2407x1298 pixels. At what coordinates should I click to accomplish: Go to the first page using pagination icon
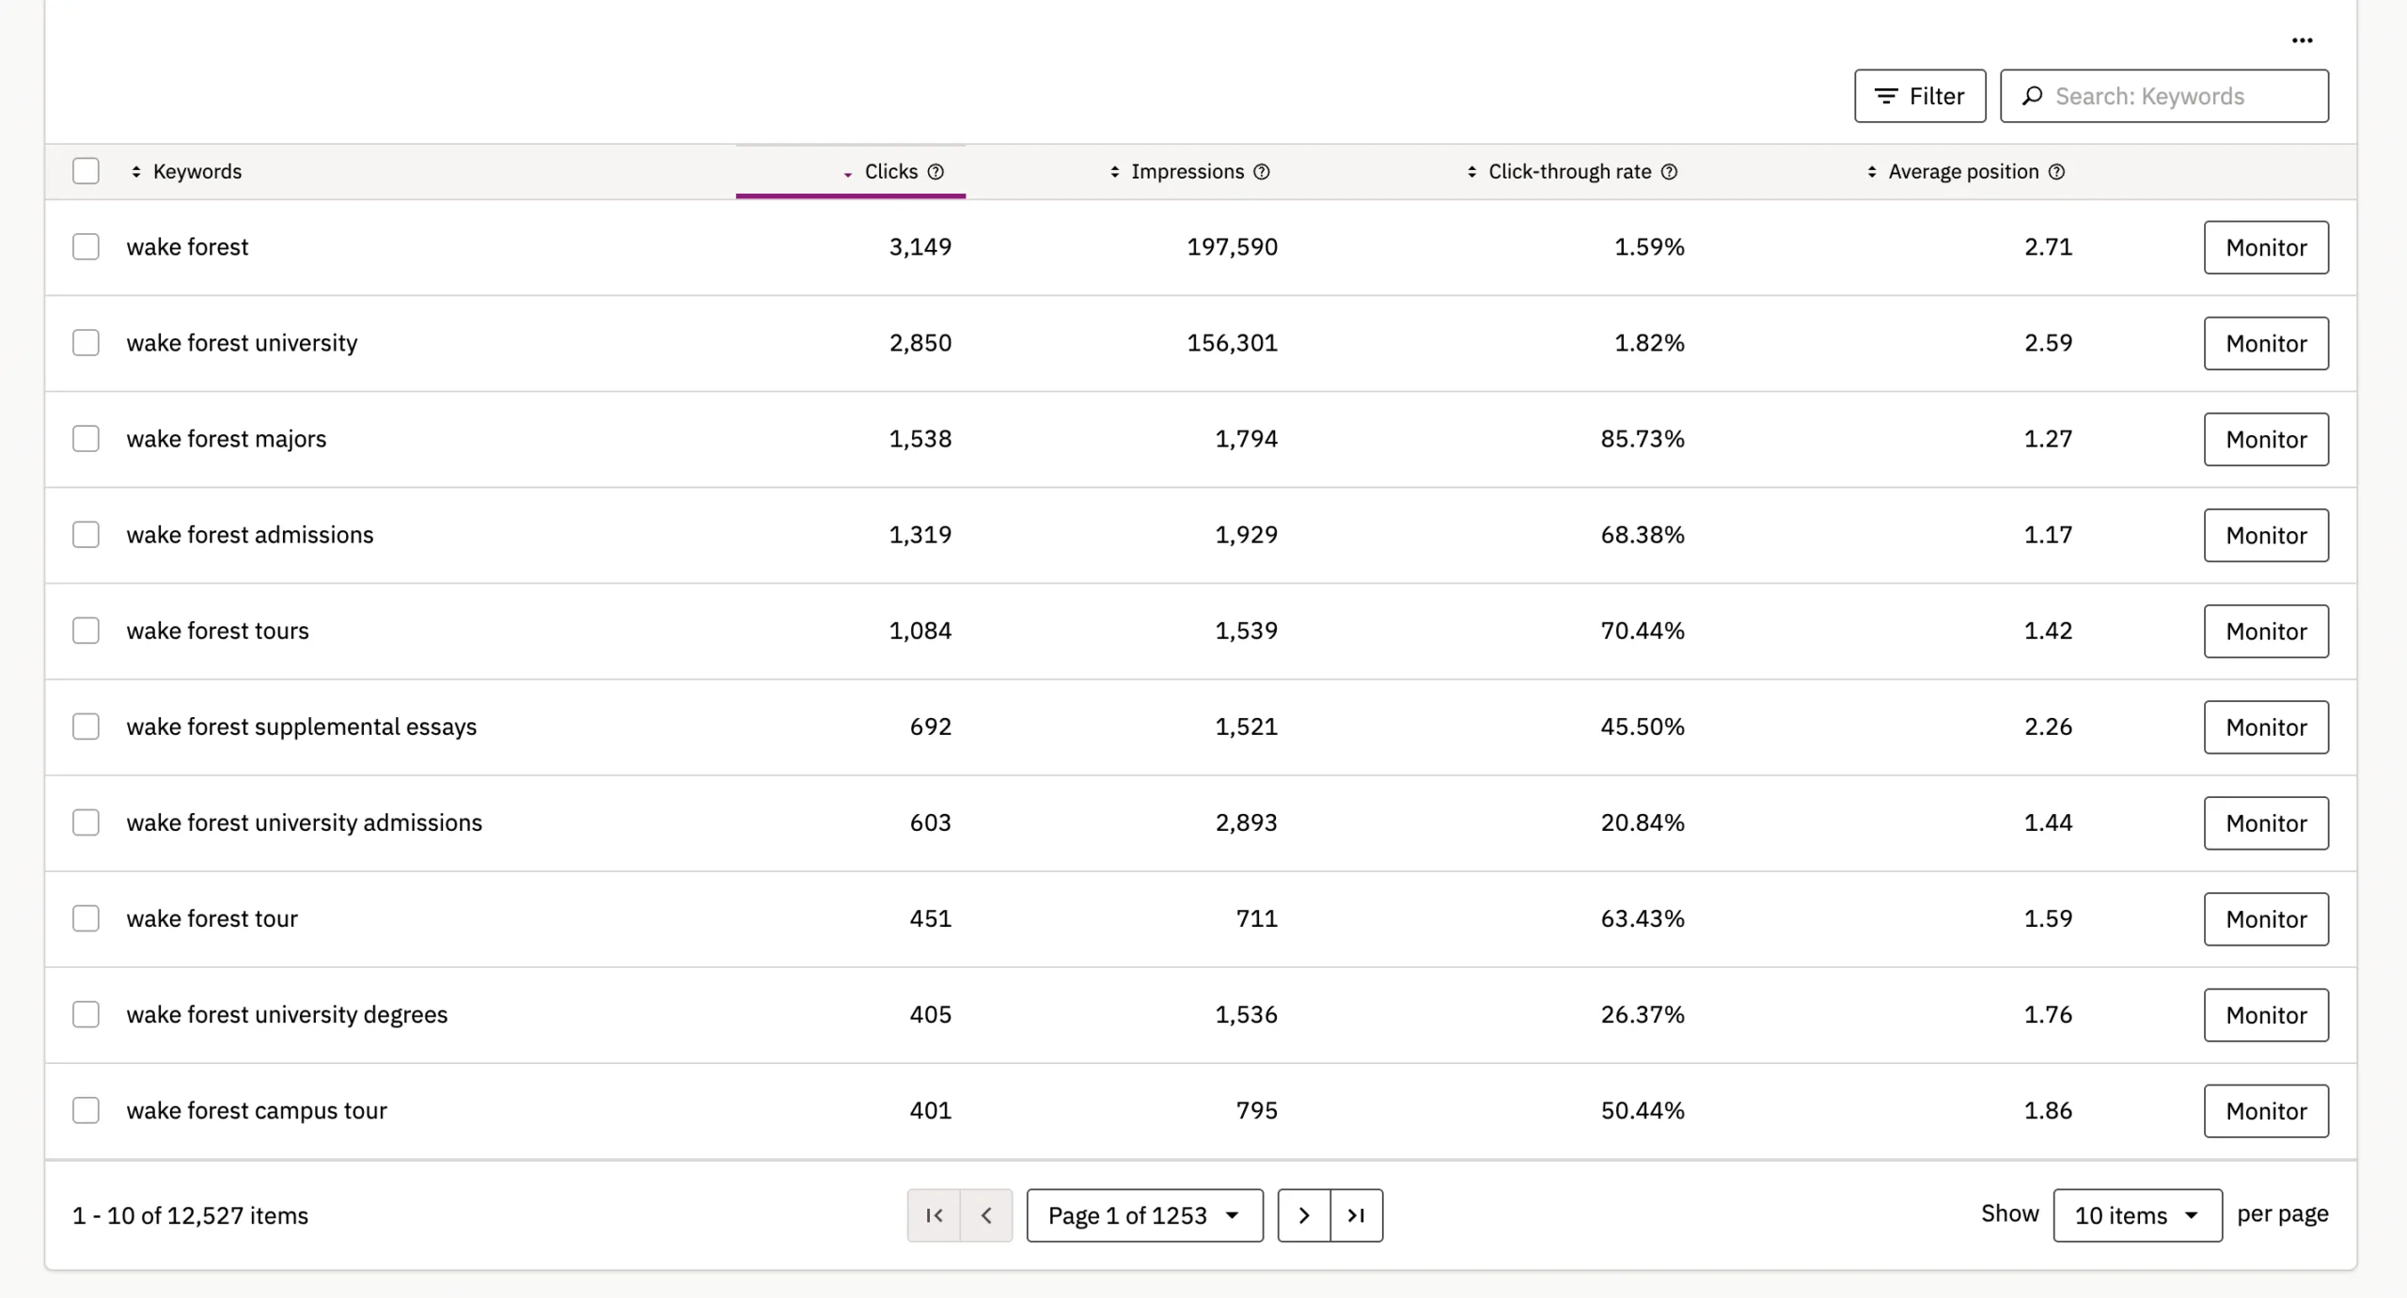(934, 1215)
